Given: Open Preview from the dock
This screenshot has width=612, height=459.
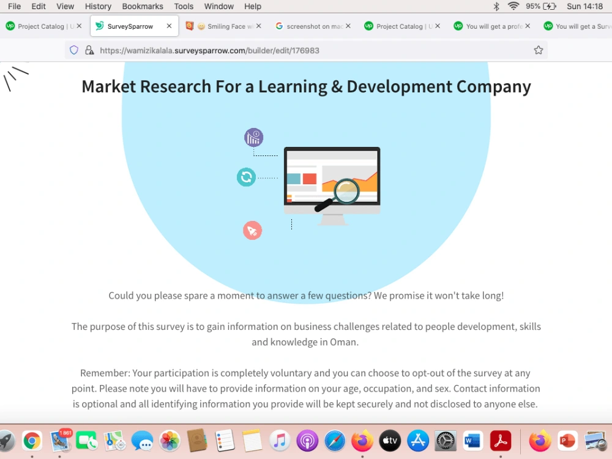Looking at the screenshot, I should (x=596, y=441).
